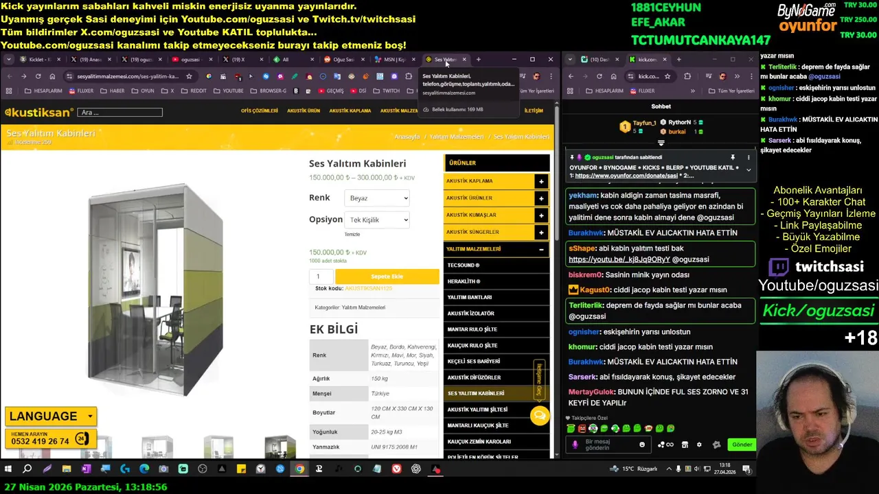Screen dimensions: 879x494
Task: Switch to the (10) Dashboard tab in the right window
Action: click(600, 60)
